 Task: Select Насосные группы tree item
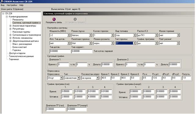[21, 32]
